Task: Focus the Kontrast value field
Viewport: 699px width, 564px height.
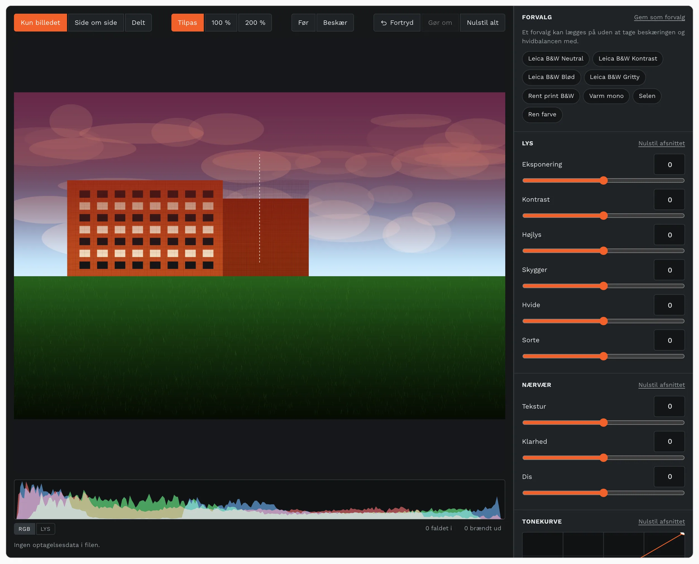Action: [669, 199]
